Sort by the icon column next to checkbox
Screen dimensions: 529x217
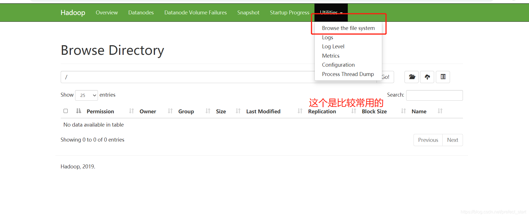(78, 111)
